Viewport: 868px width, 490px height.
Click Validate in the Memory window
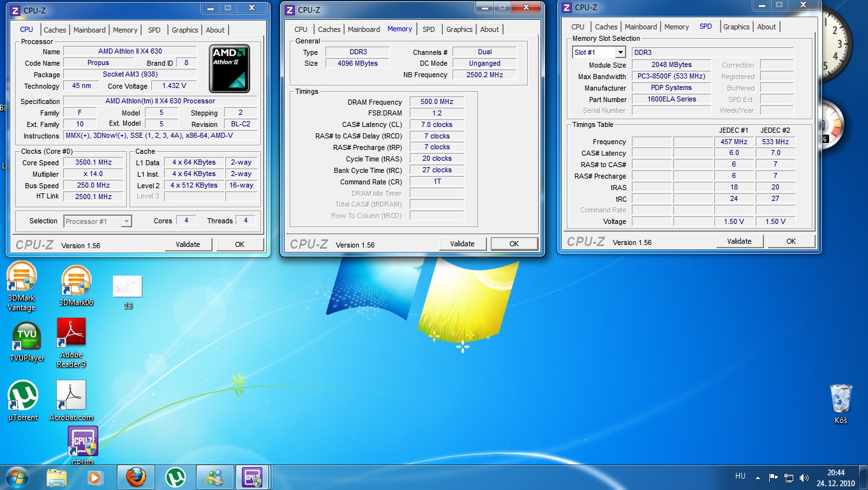462,244
